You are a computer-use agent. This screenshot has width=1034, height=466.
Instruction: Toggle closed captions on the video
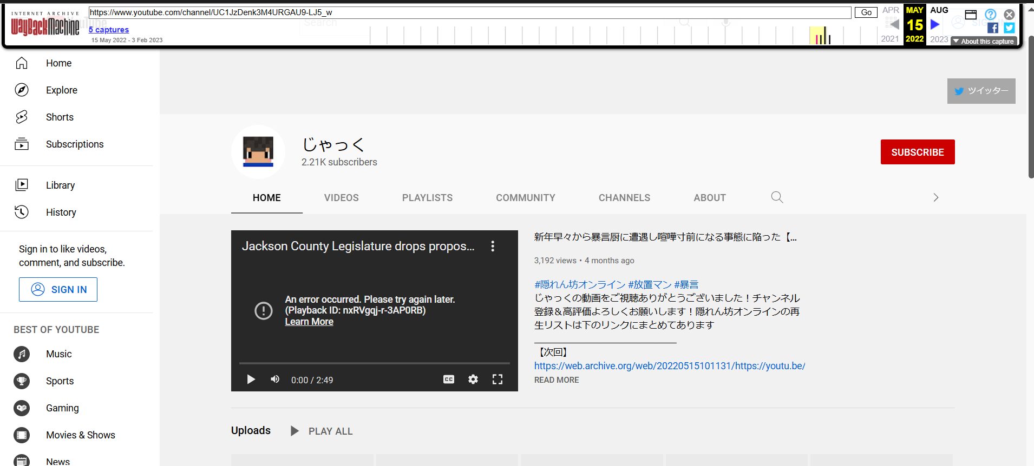449,380
